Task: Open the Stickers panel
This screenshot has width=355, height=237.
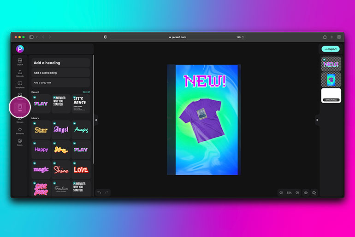Action: point(20,120)
